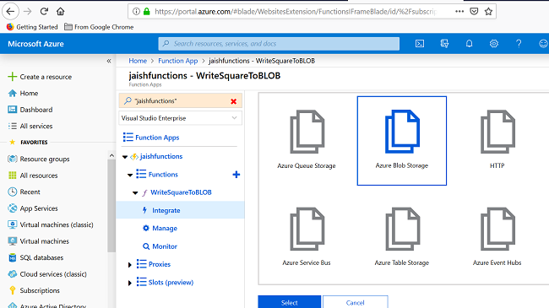Clear the jaishfunctions search filter
This screenshot has height=308, width=549.
[x=233, y=101]
